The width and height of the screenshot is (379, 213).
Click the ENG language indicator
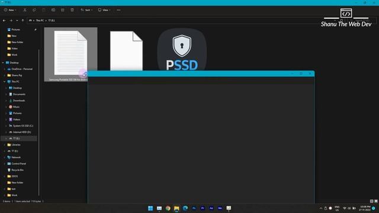(337, 208)
